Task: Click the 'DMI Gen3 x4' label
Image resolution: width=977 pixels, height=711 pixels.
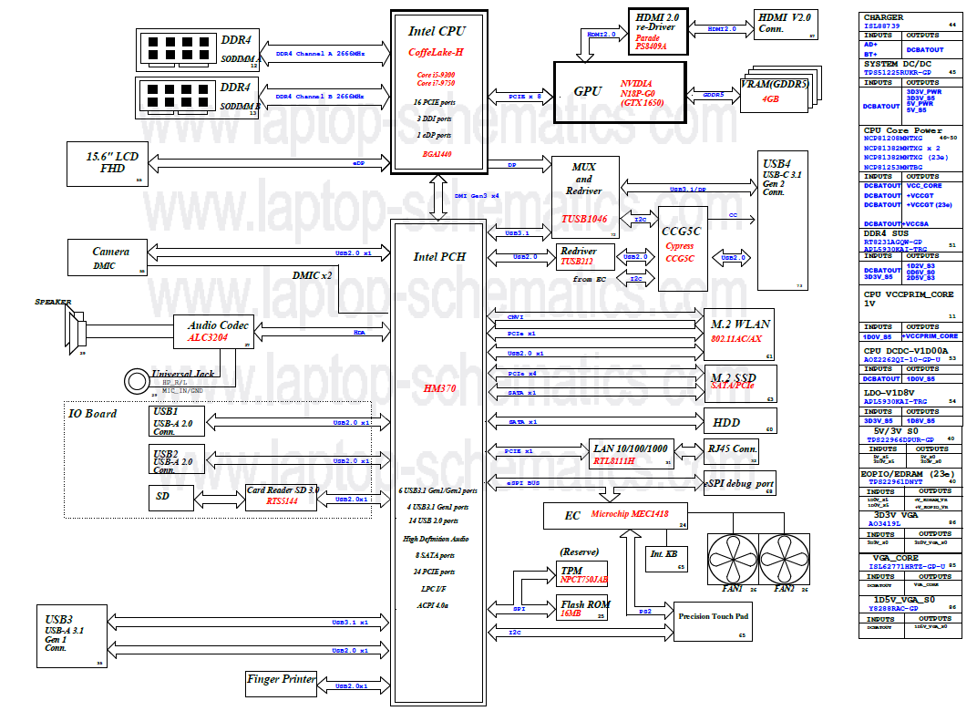Action: pos(477,196)
